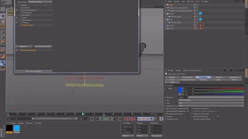
Task: Click the undo arrow icon at top left
Action: point(4,2)
